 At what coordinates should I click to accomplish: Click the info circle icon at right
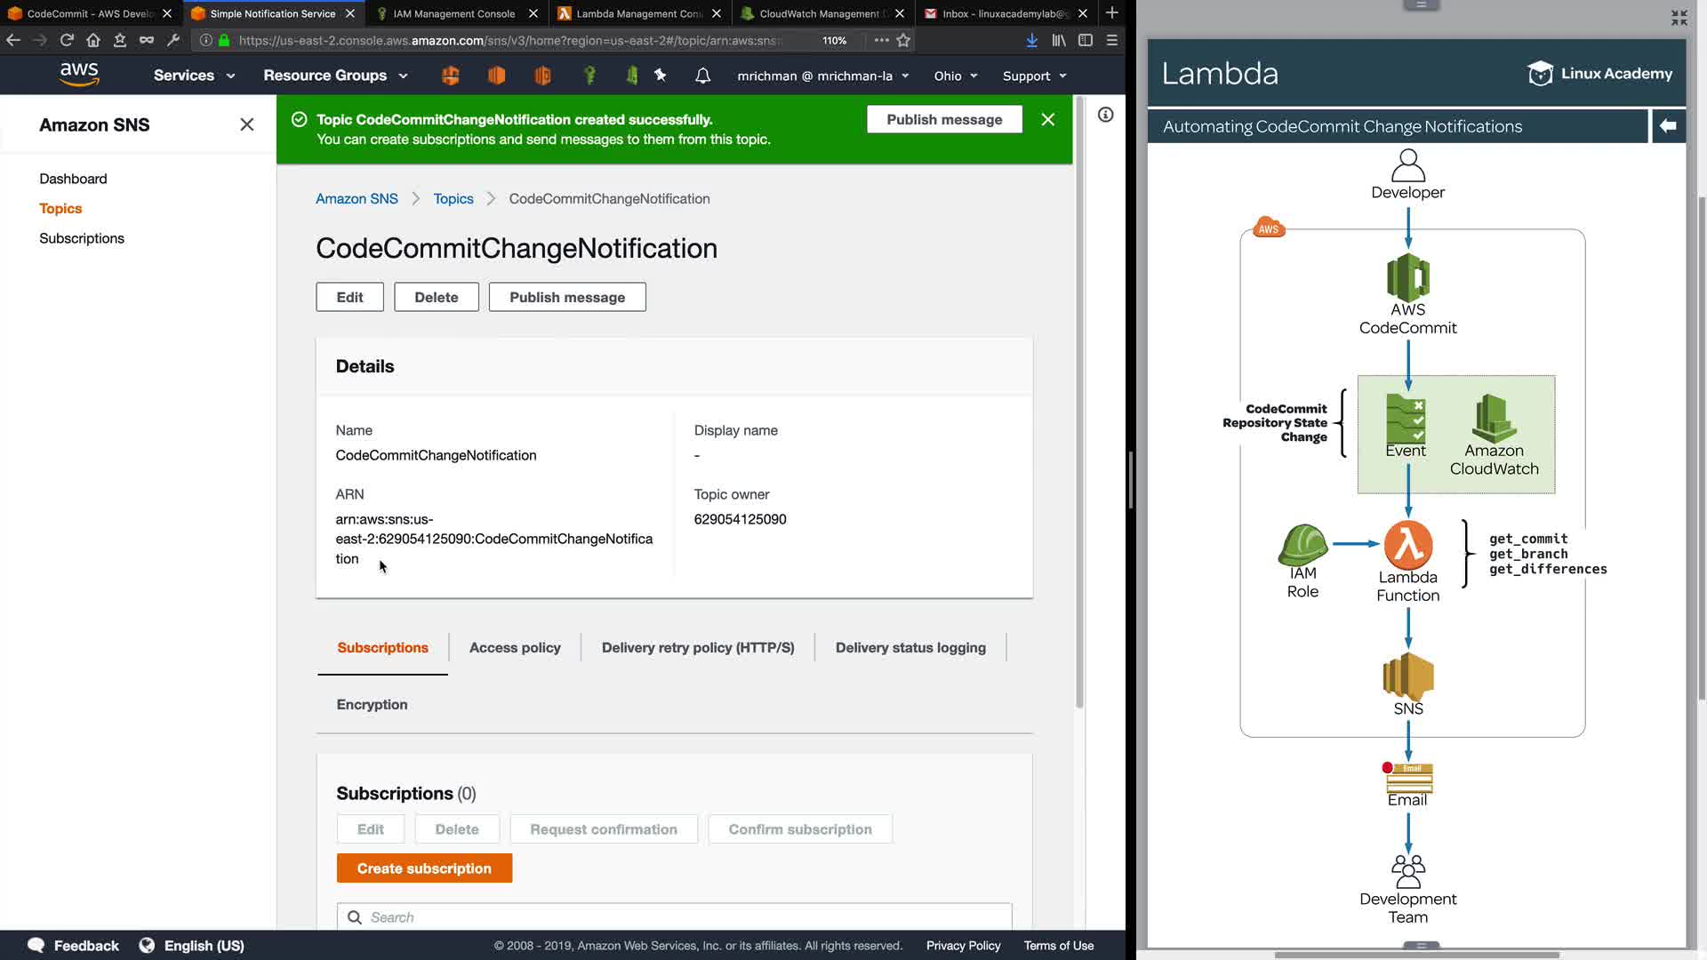1105,115
